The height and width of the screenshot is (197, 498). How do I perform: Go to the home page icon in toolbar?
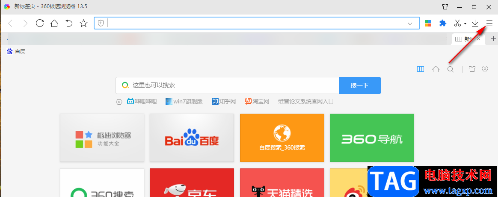(54, 23)
